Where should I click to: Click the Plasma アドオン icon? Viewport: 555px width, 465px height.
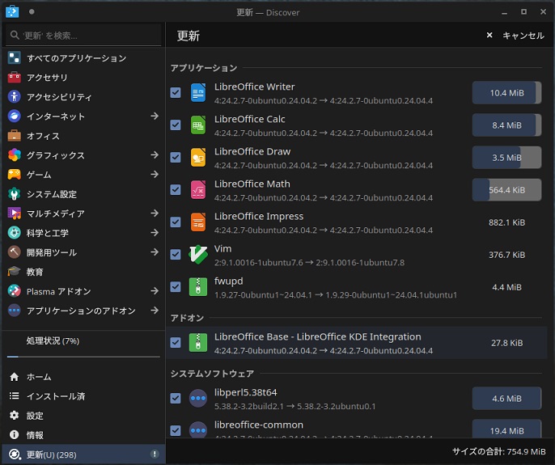(x=15, y=291)
